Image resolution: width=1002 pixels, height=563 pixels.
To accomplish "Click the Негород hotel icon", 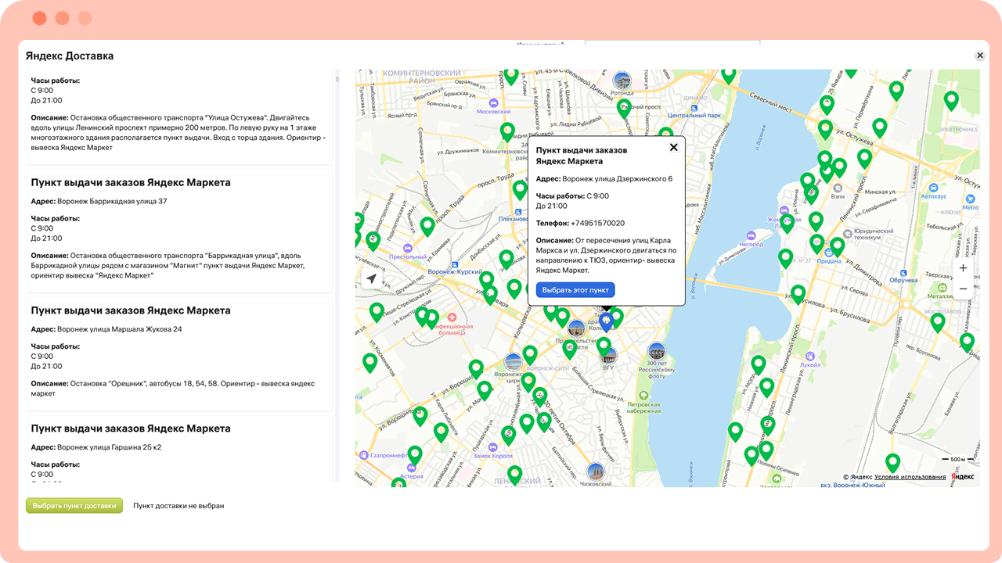I will (751, 235).
